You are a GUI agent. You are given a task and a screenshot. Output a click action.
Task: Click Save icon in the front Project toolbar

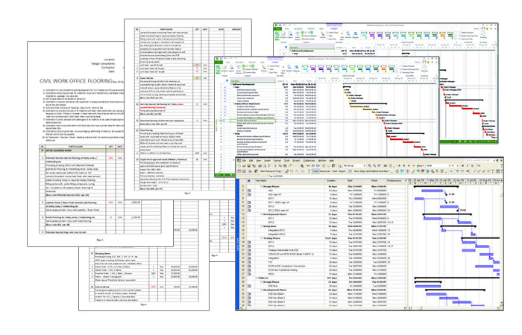pyautogui.click(x=249, y=166)
